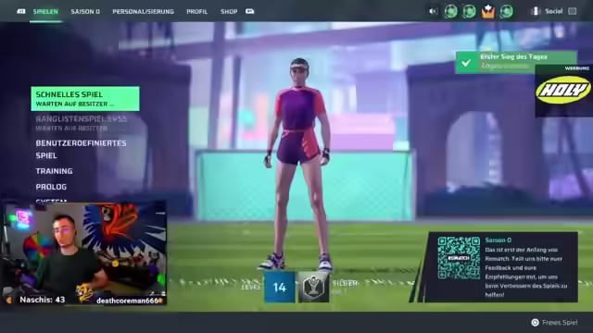Viewport: 593px width, 333px height.
Task: Select the green avatar directly left of the crown
Action: pos(470,11)
